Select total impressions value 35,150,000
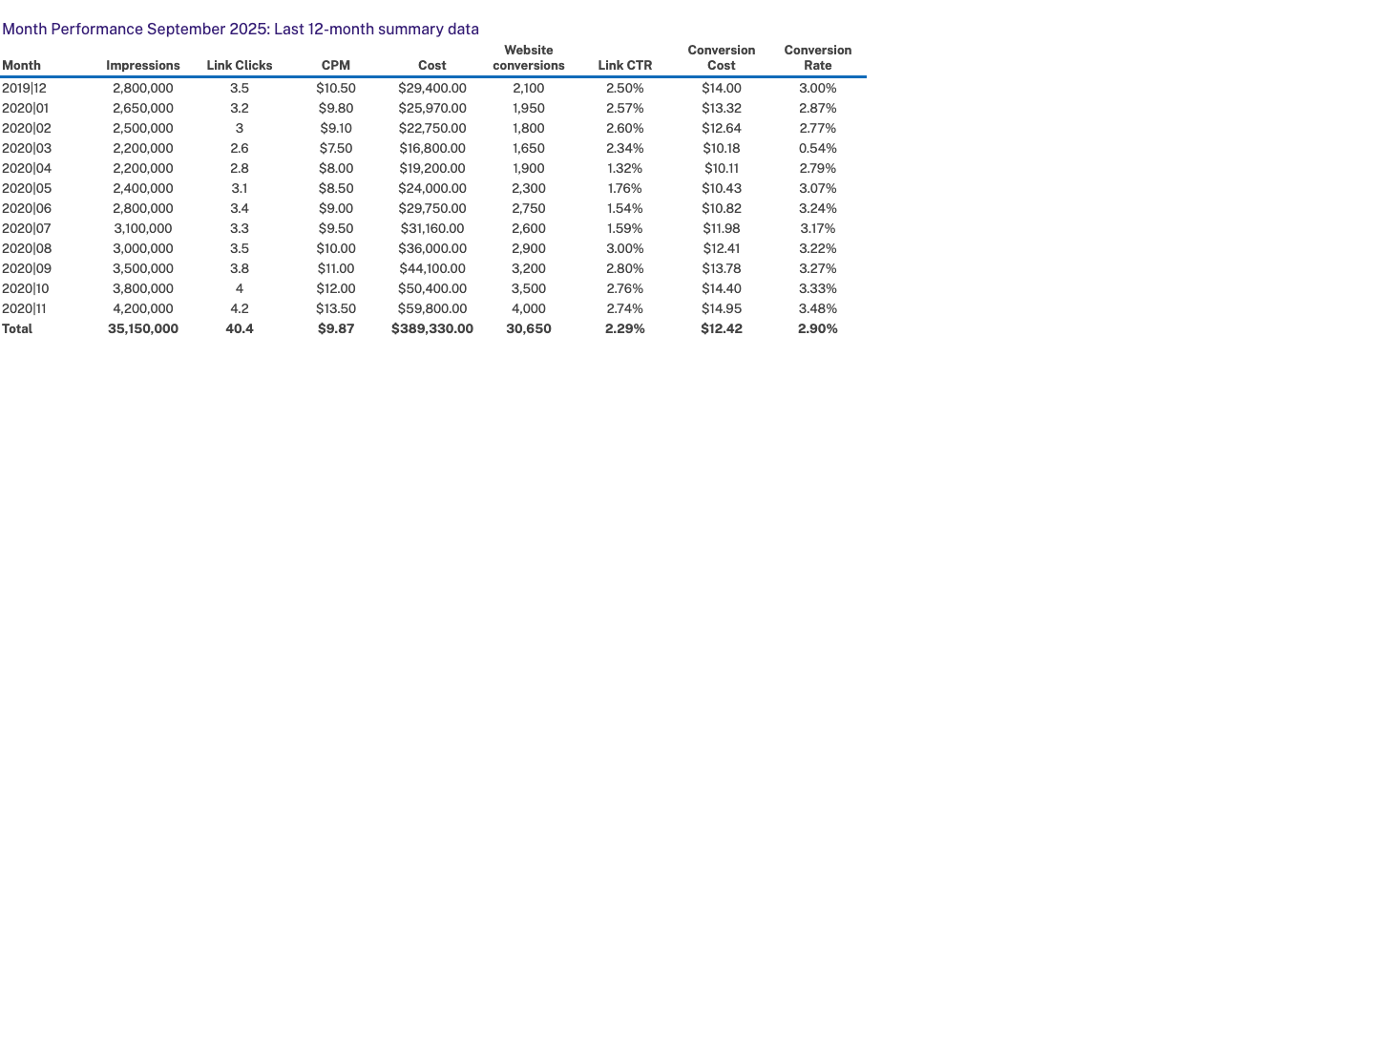 tap(143, 329)
